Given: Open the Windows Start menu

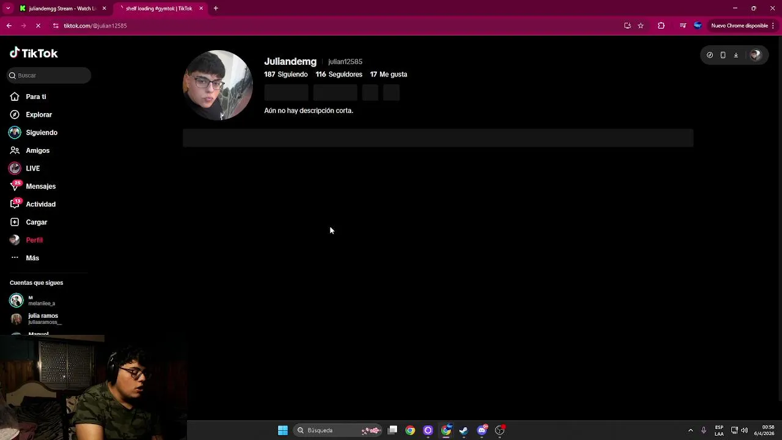Looking at the screenshot, I should [x=283, y=430].
